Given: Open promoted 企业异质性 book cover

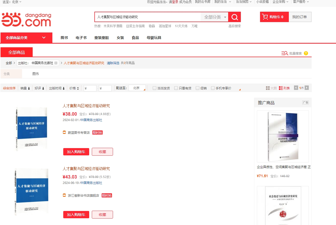Looking at the screenshot, I should point(283,136).
